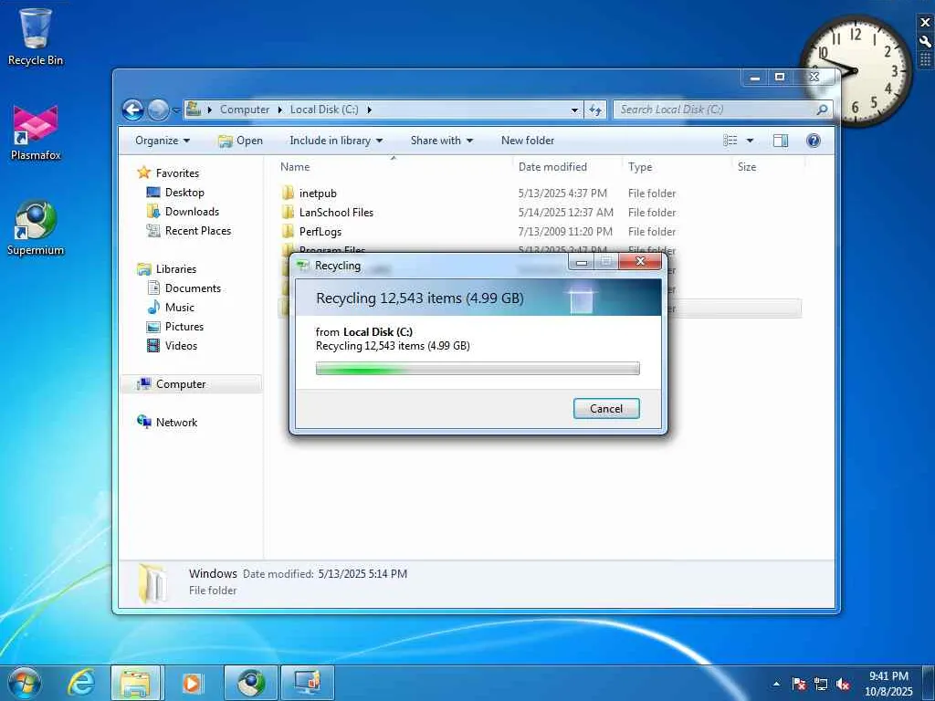Expand Computer breadcrumb arrow in address bar
This screenshot has width=935, height=701.
279,110
